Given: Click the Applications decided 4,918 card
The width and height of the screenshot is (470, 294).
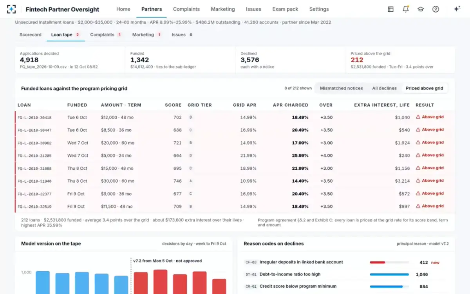Looking at the screenshot, I should pos(70,60).
